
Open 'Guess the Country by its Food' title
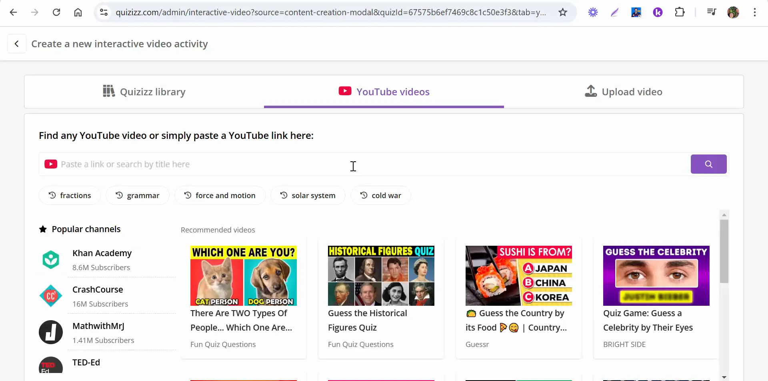point(516,321)
